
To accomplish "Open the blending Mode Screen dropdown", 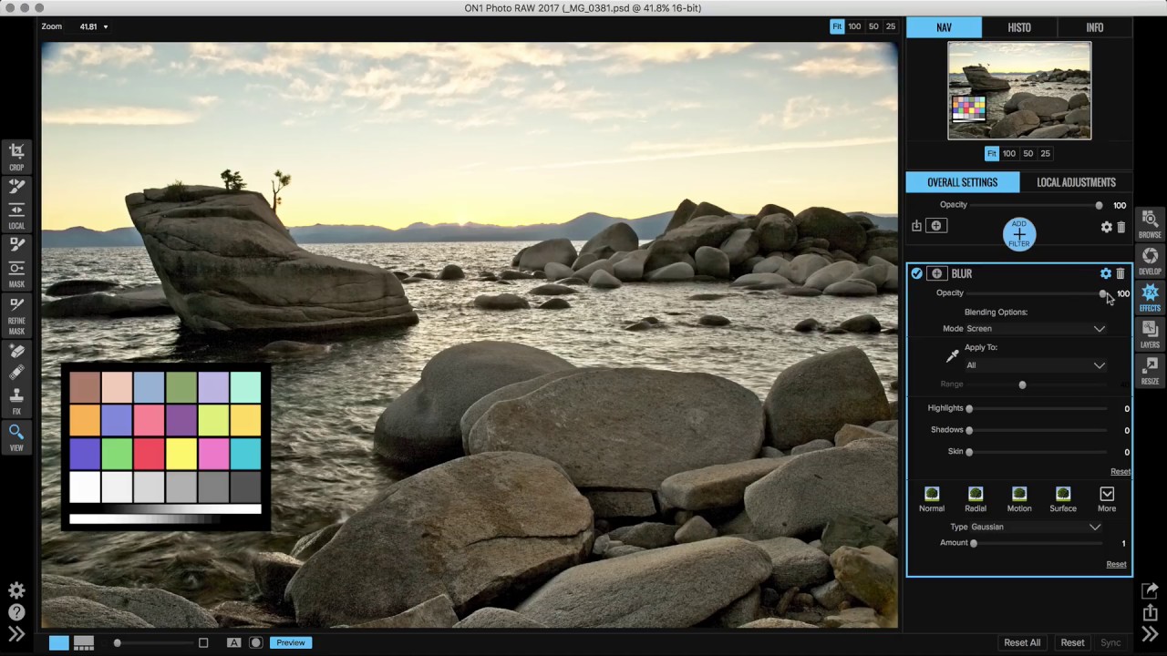I will (x=1036, y=329).
